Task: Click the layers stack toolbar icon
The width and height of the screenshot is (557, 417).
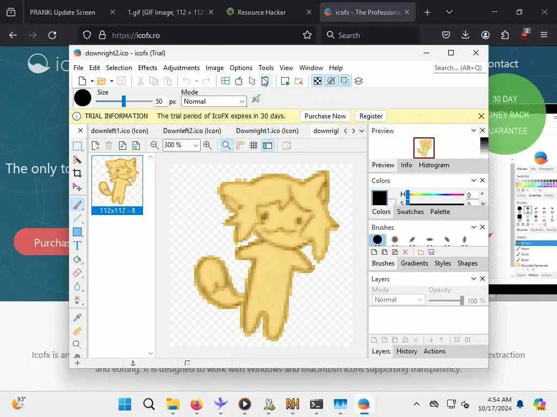Action: click(358, 81)
